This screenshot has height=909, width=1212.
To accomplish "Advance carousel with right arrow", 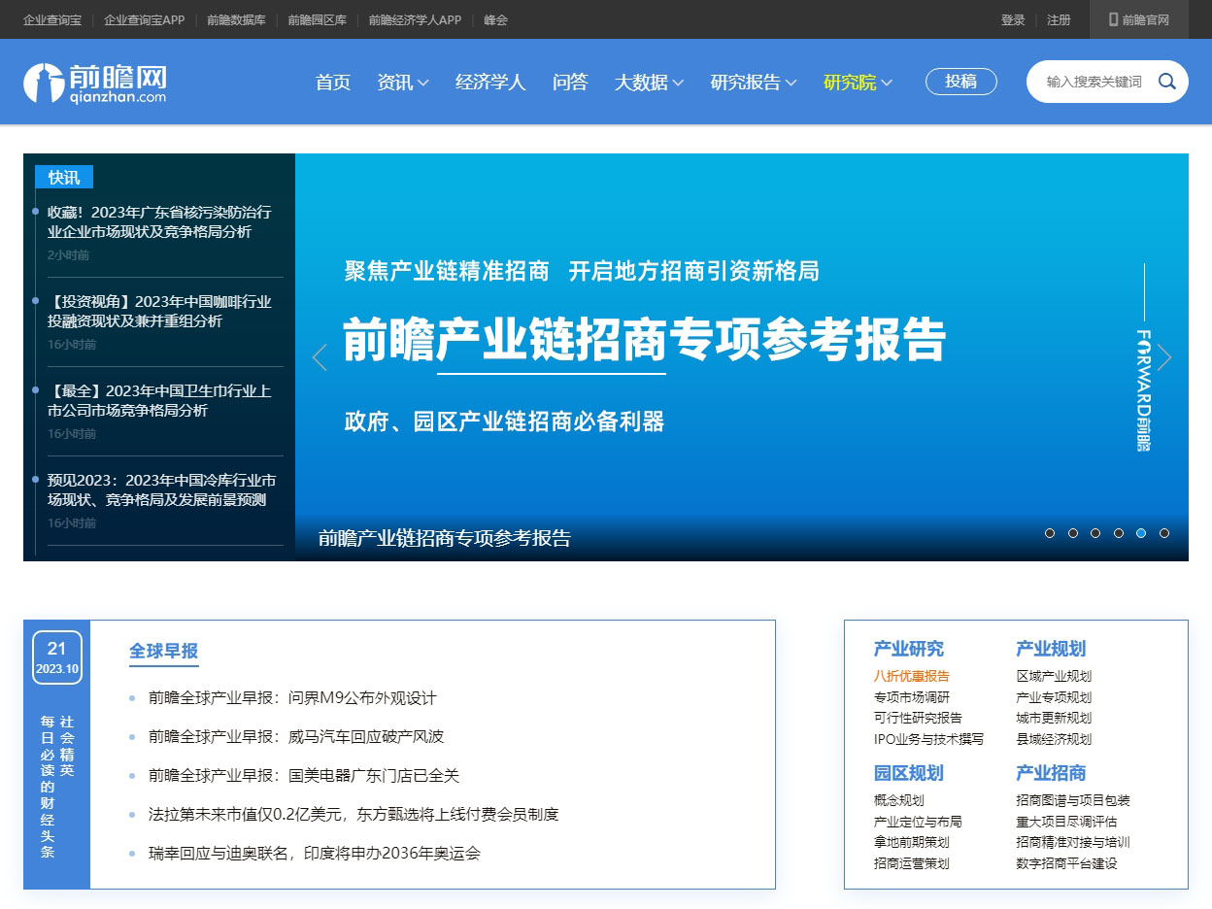I will click(x=1163, y=357).
